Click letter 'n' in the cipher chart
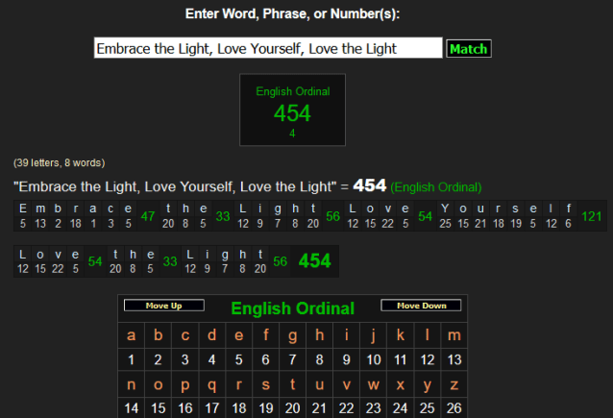 132,383
